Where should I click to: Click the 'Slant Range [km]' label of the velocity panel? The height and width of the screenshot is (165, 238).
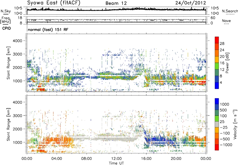click(8, 124)
